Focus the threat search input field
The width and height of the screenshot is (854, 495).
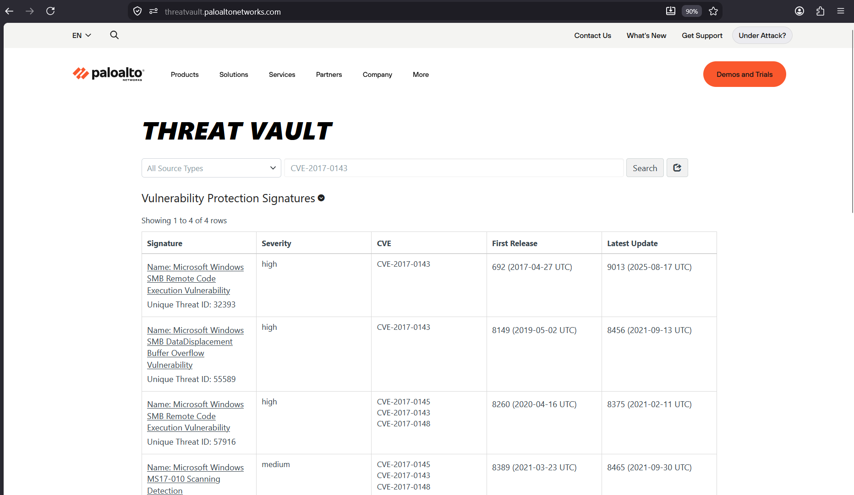pyautogui.click(x=454, y=168)
